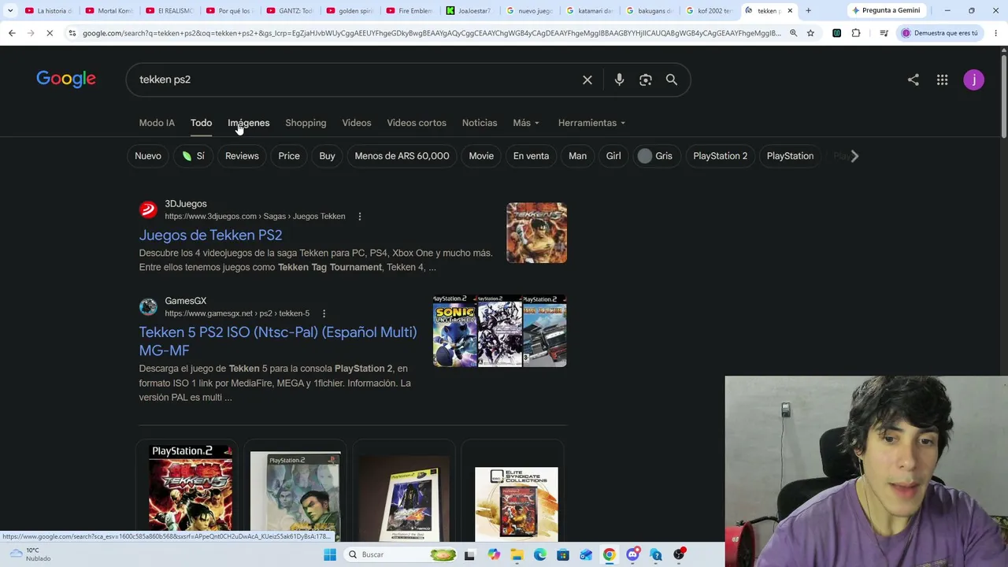Switch to the Fire Emblem browser tab
1008x567 pixels.
pos(408,10)
